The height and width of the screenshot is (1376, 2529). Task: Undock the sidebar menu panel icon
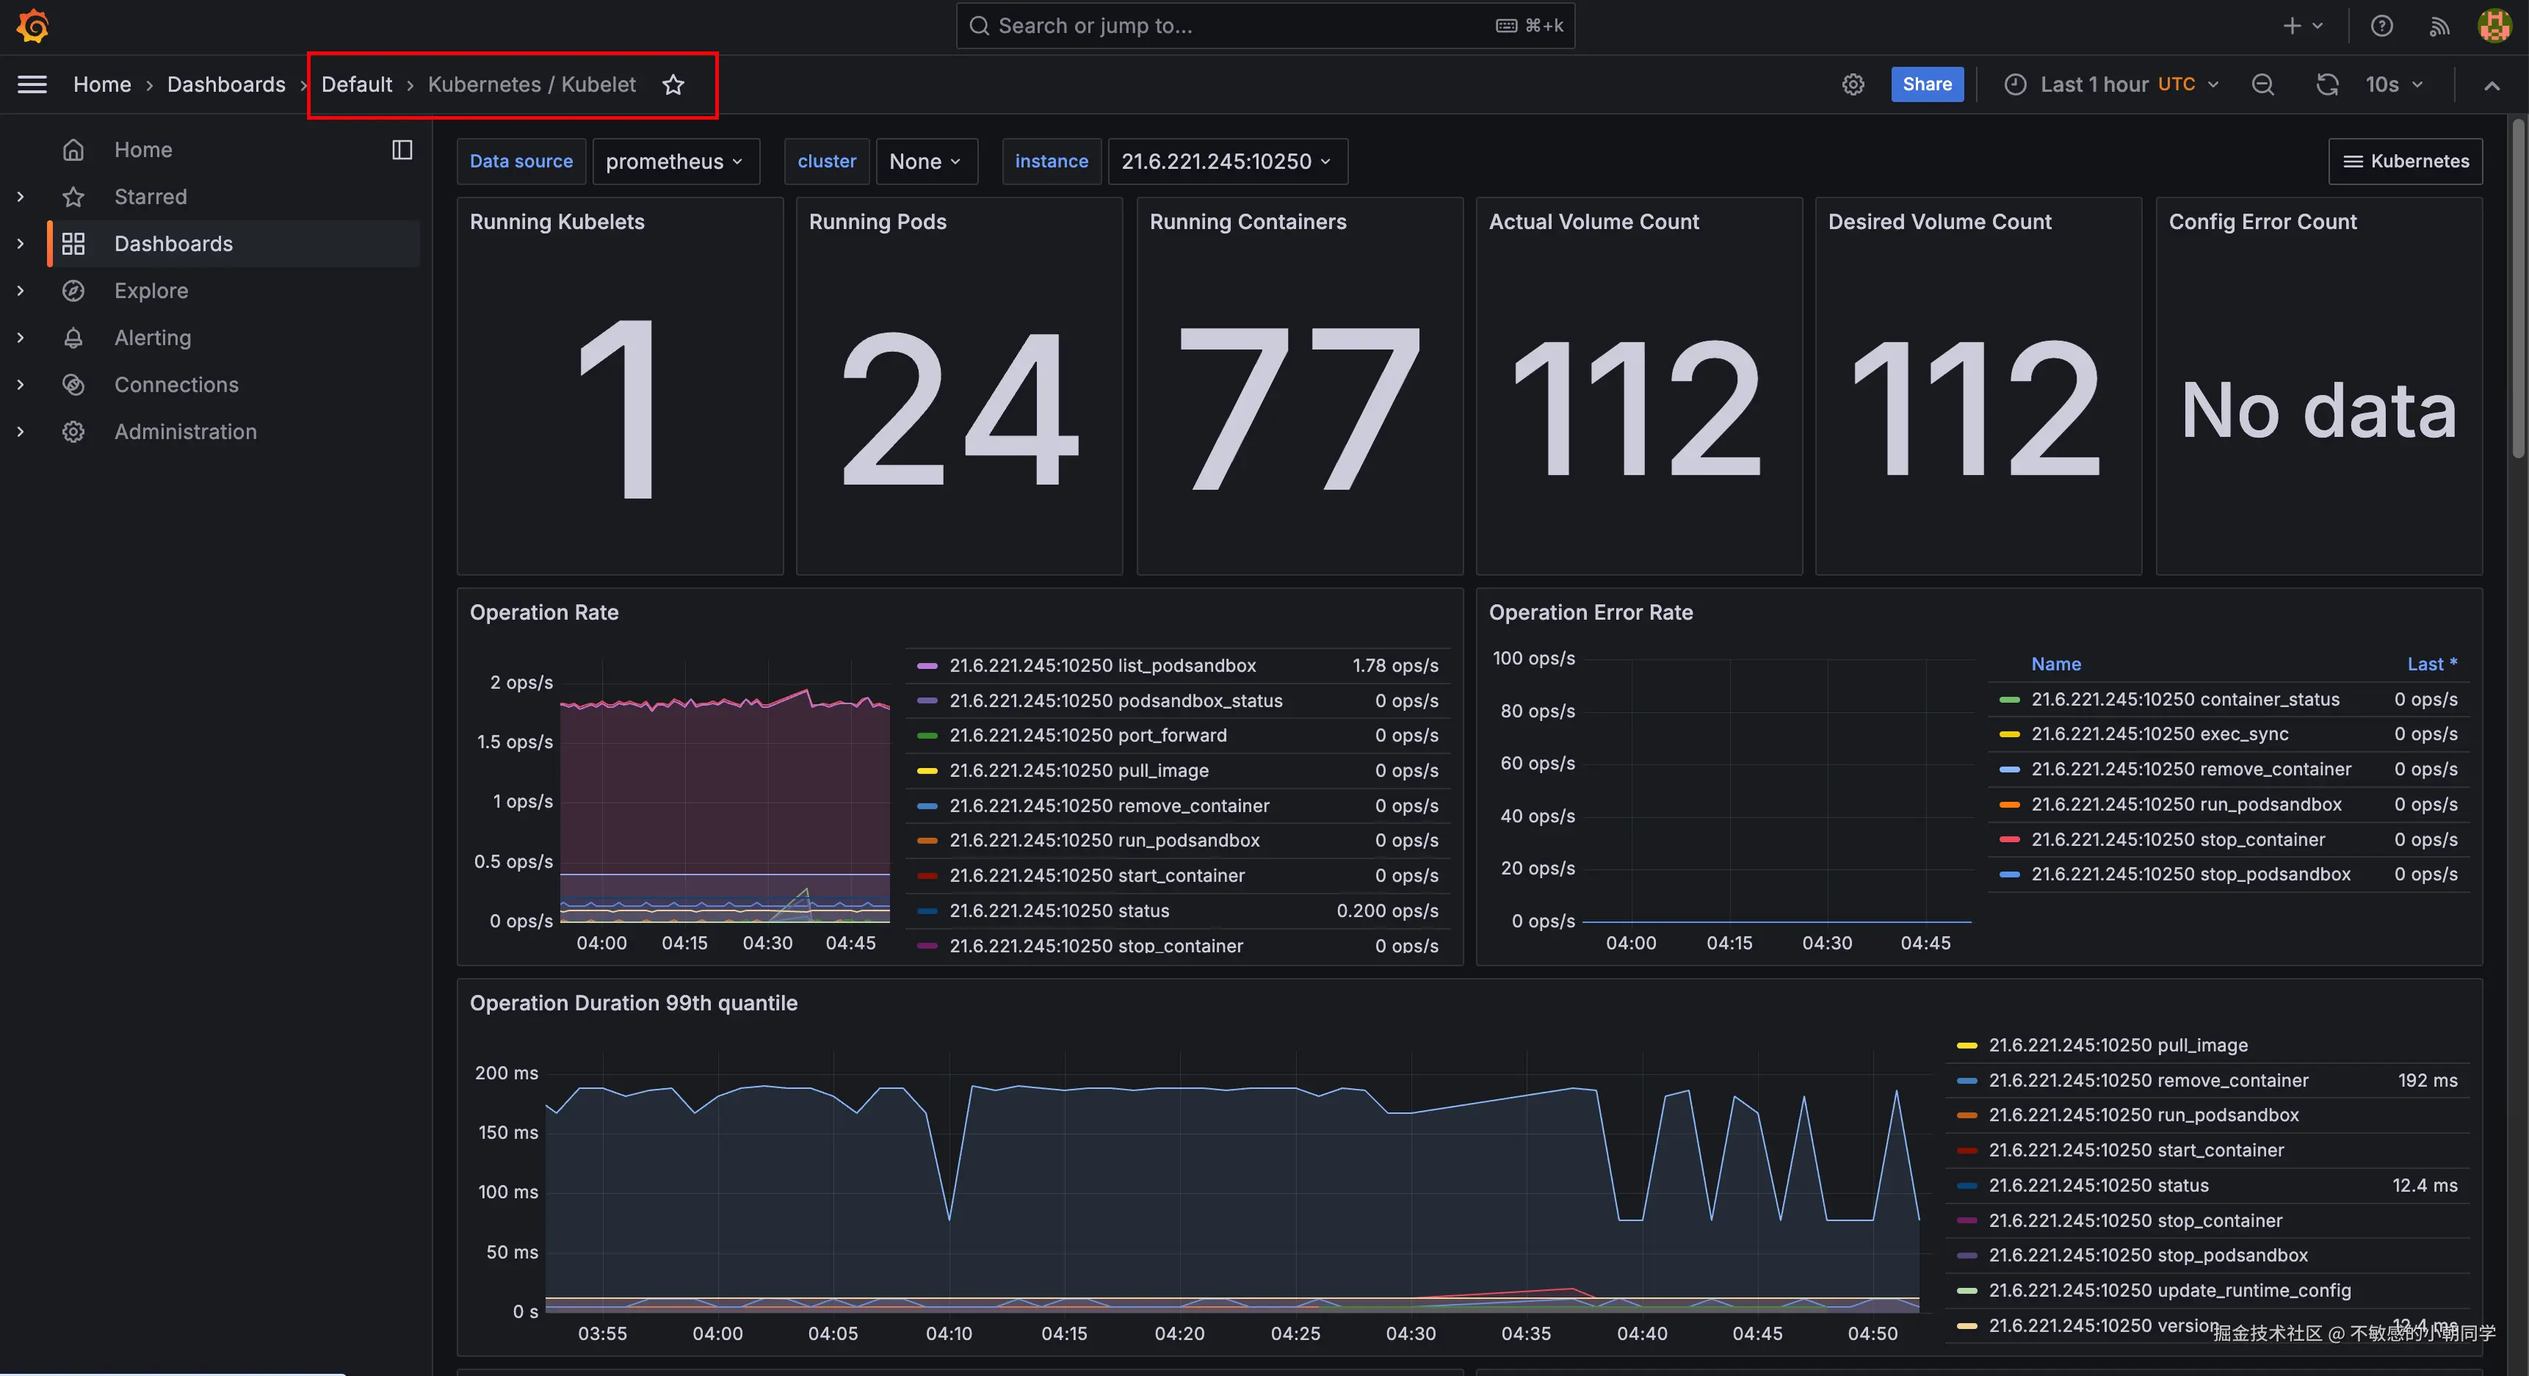click(x=402, y=149)
